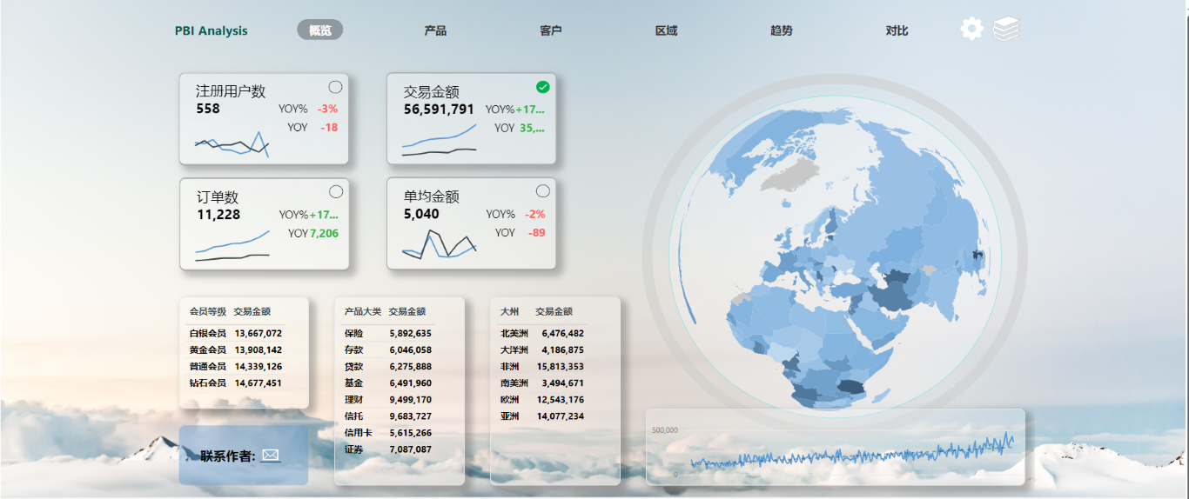Viewport: 1189px width, 499px height.
Task: Click the envelope icon to contact author
Action: pos(271,456)
